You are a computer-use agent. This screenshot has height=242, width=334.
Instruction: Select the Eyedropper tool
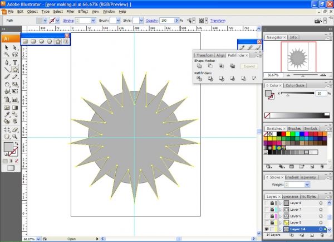tap(7, 114)
